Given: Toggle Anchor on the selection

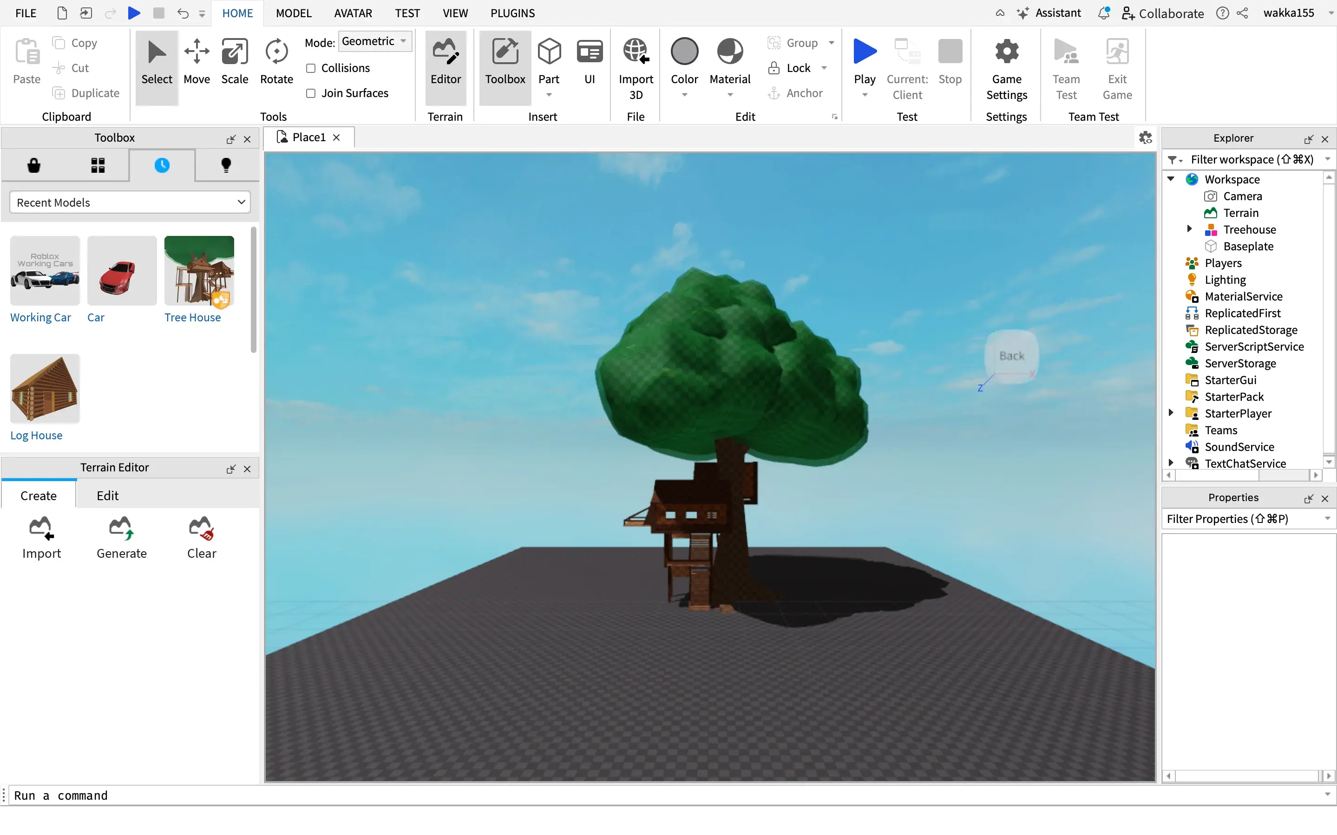Looking at the screenshot, I should pos(796,93).
